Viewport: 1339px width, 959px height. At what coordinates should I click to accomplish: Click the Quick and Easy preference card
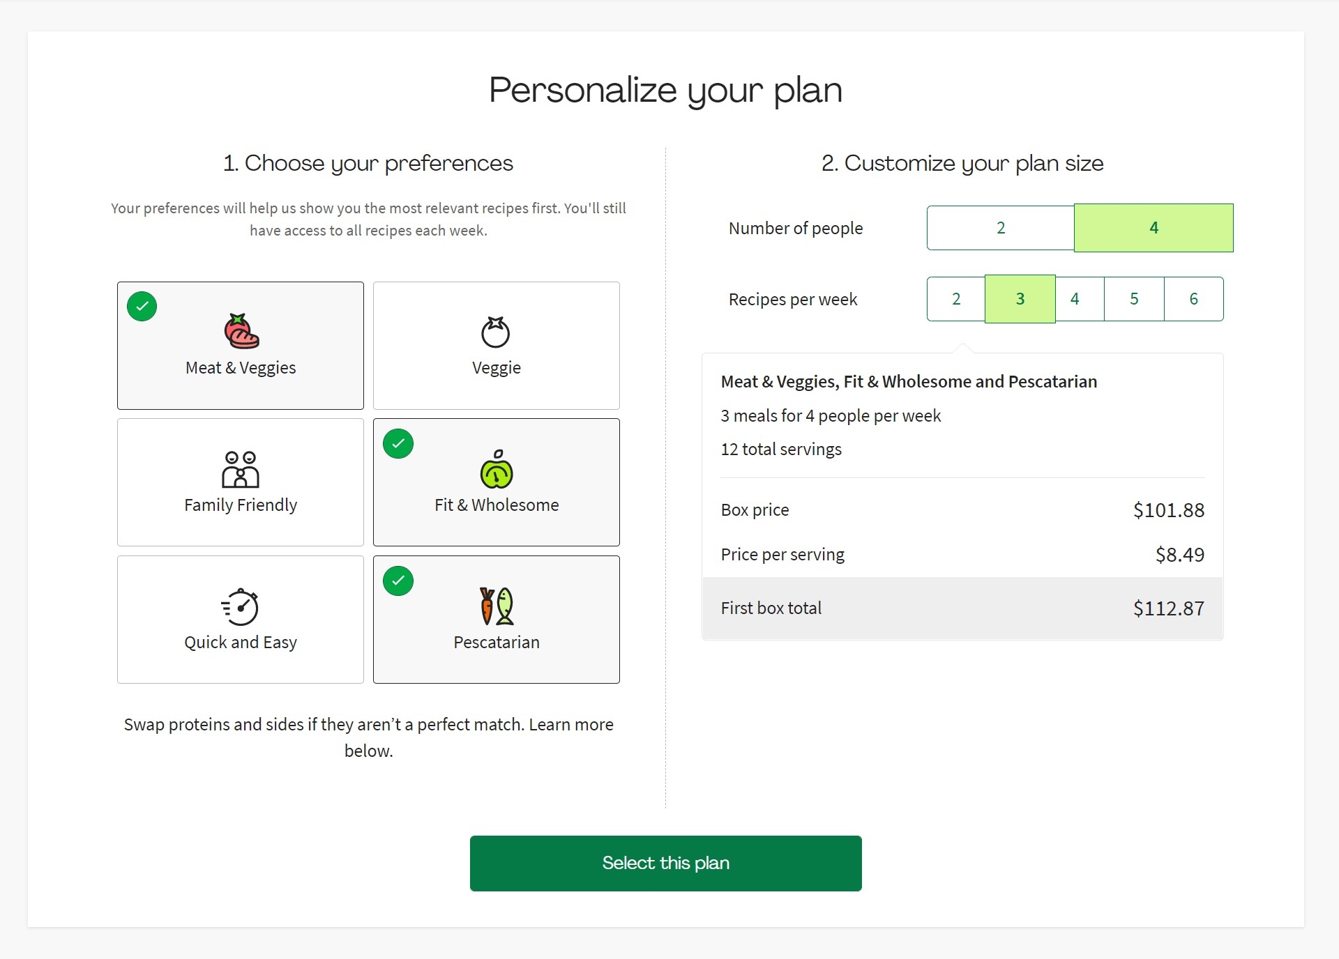click(240, 620)
